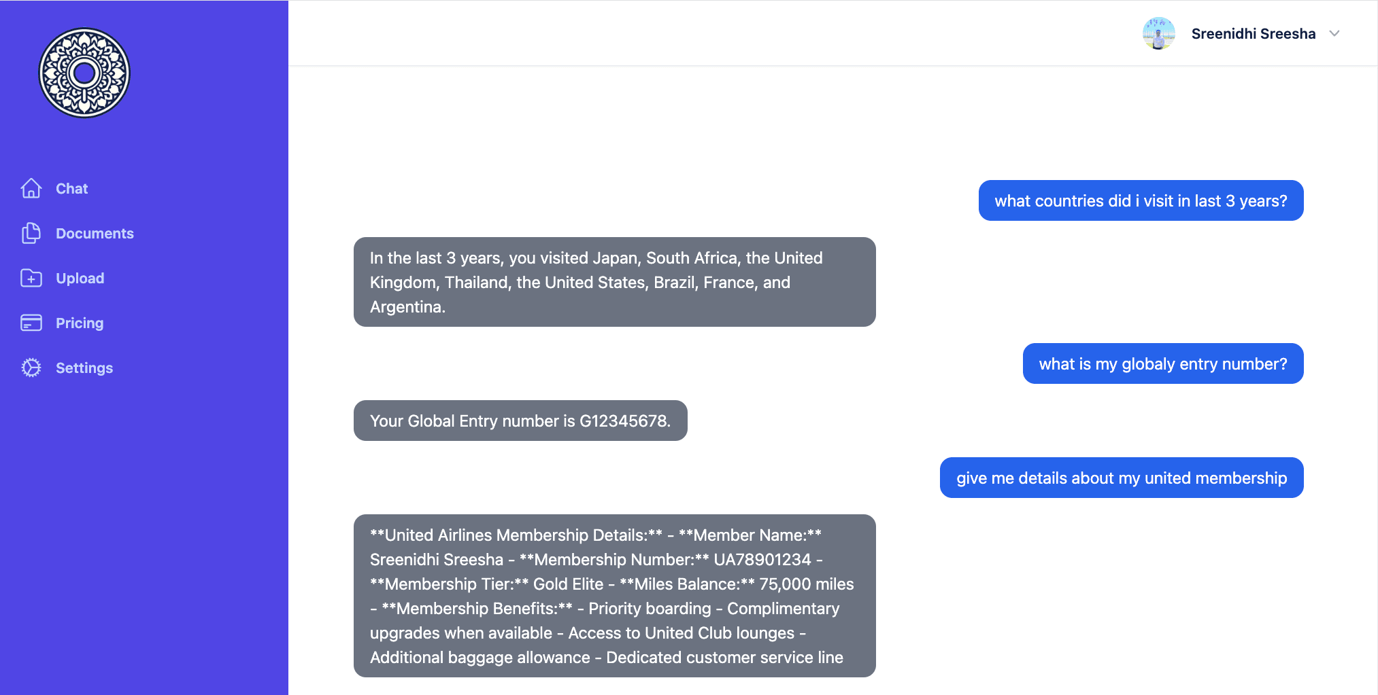This screenshot has height=695, width=1378.
Task: Select the Upload menu label
Action: coord(80,278)
